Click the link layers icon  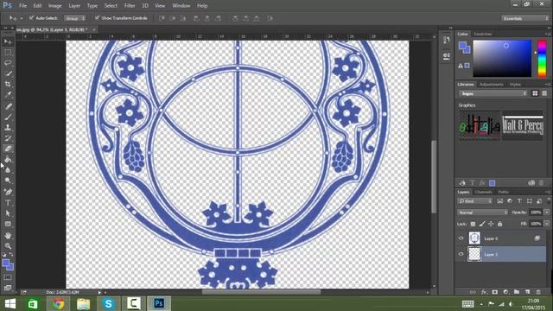[473, 292]
